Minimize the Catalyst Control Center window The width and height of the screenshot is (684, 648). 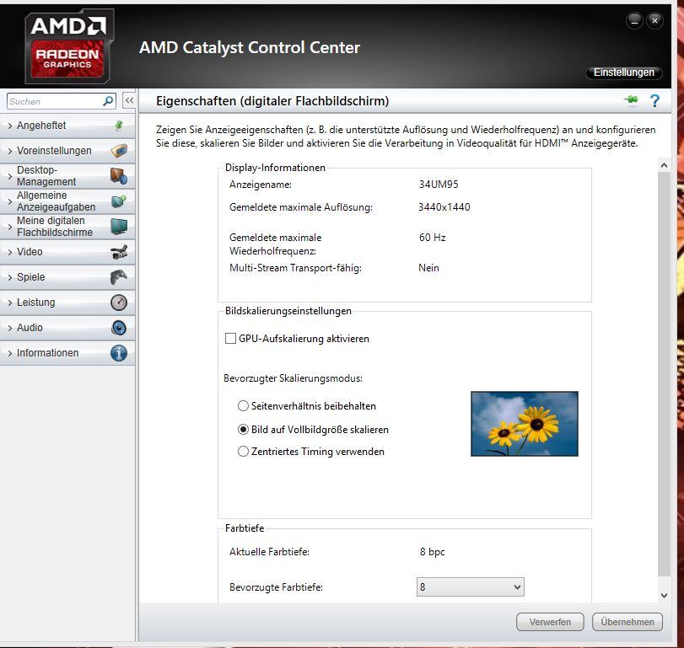634,20
